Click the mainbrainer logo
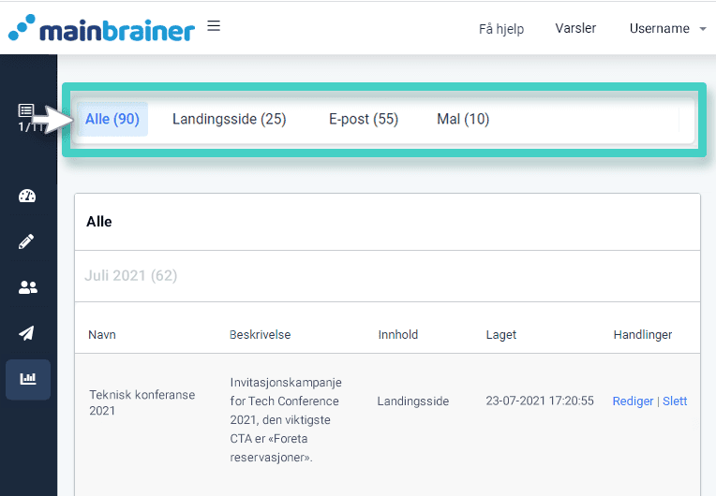The image size is (716, 496). click(x=101, y=28)
